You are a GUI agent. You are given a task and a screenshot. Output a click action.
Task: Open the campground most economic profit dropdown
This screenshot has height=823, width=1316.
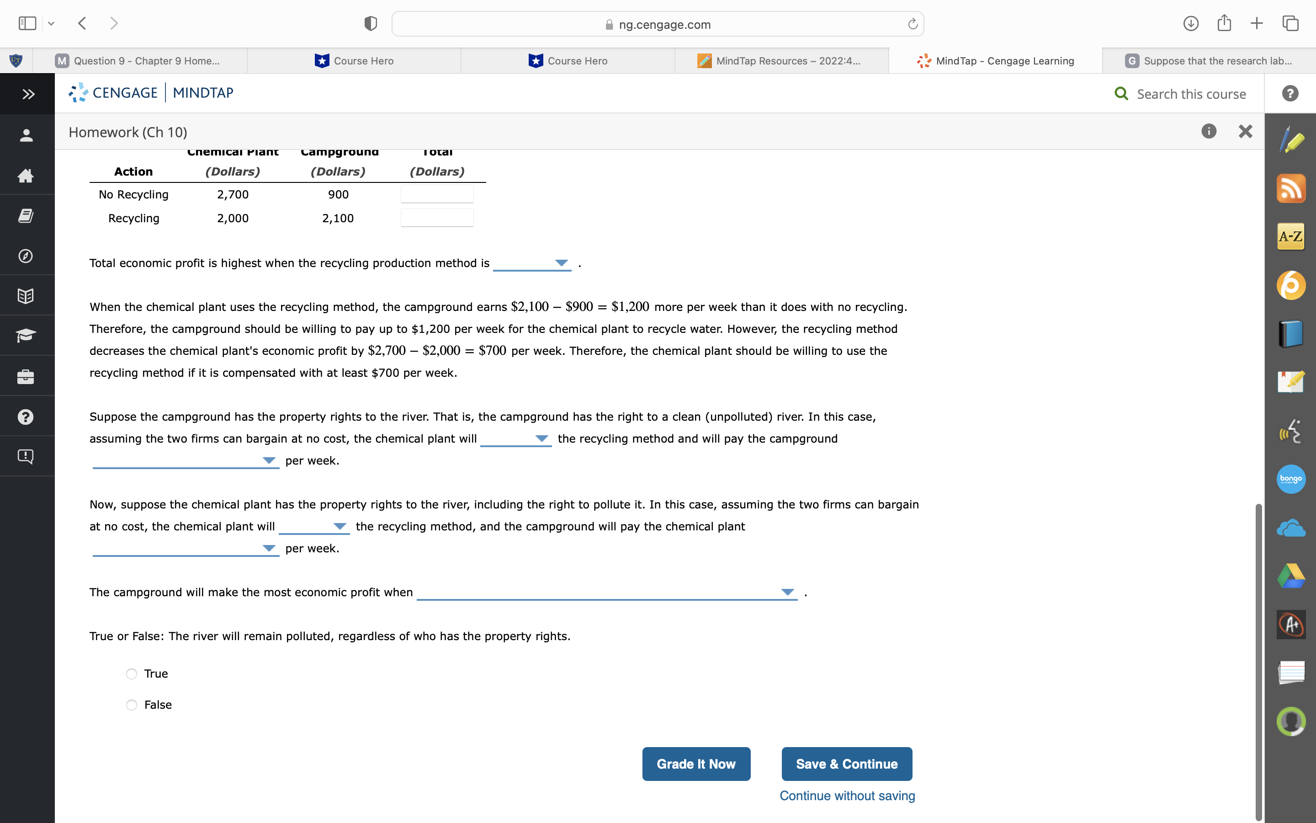click(x=606, y=592)
